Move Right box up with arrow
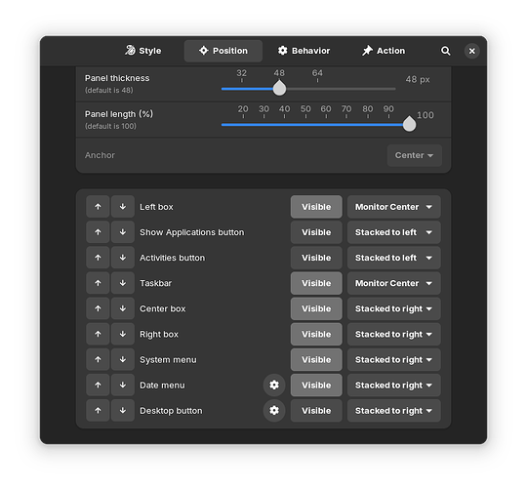Image resolution: width=527 pixels, height=488 pixels. click(98, 334)
